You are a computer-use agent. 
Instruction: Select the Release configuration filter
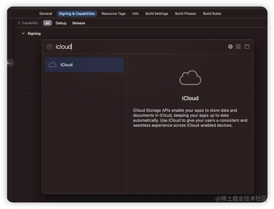79,23
